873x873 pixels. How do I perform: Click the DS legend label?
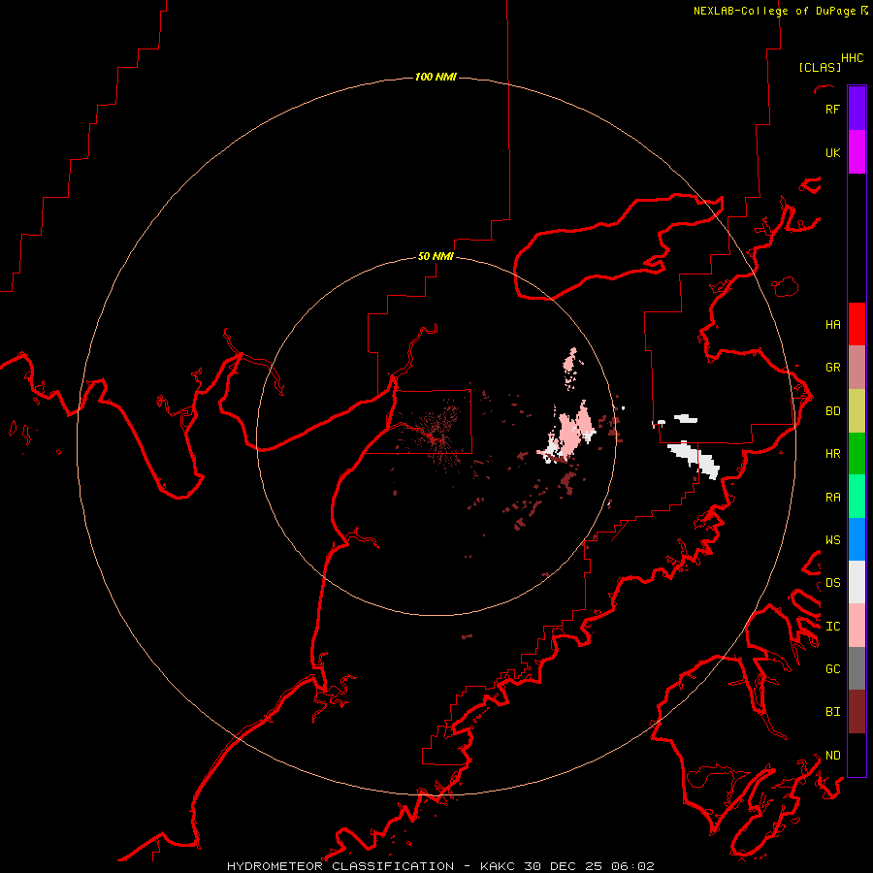pyautogui.click(x=832, y=582)
